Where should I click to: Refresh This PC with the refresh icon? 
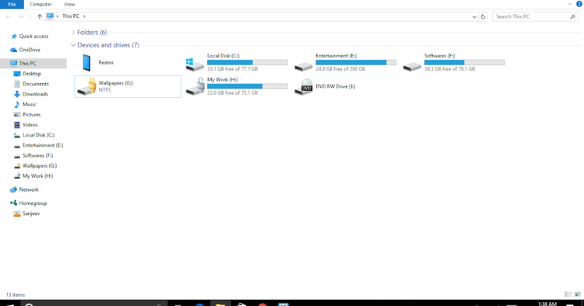coord(483,16)
